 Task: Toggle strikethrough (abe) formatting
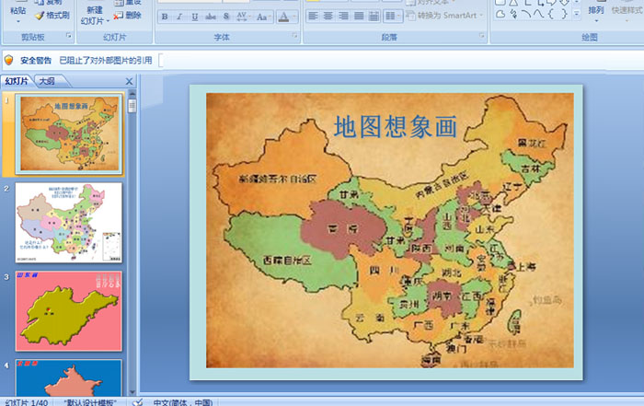tap(211, 17)
